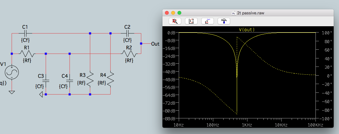Screen dimensions: 339x134
Task: Click the Out net label
Action: click(x=155, y=44)
